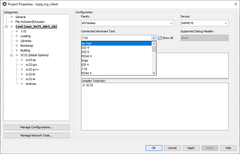This screenshot has height=154, width=240.
Task: Select Loading category
Action: 25,36
